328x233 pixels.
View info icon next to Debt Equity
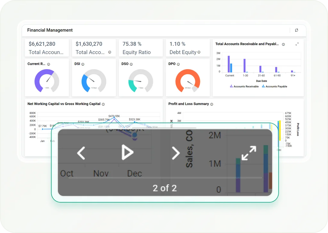pyautogui.click(x=199, y=52)
